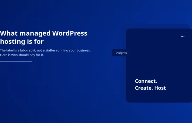Viewport: 192px width, 123px height.
Task: Open the three-dot menu on the card
Action: point(182,36)
